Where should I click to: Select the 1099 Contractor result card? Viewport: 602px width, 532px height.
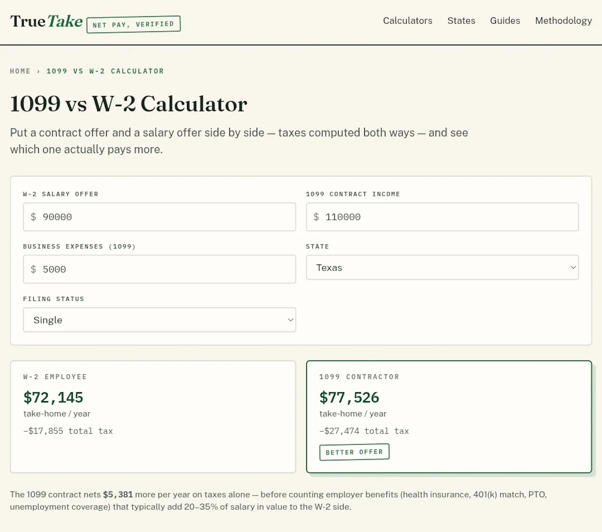449,417
